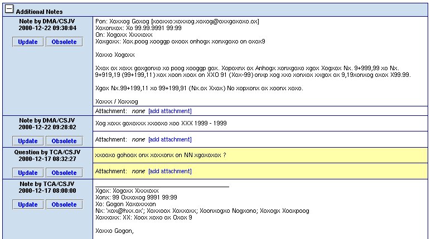
Task: Add attachment to the yellow question row
Action: tap(170, 171)
